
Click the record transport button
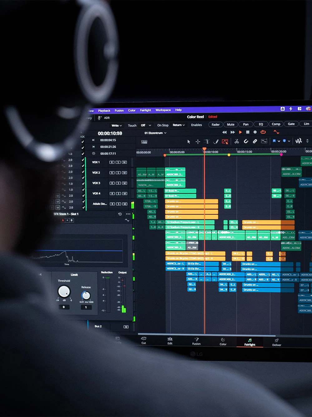[255, 132]
